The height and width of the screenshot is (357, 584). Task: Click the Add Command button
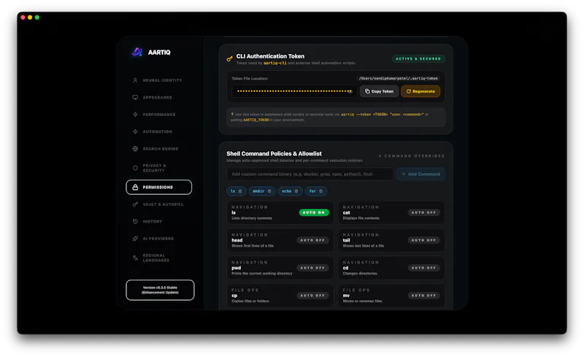coord(420,174)
